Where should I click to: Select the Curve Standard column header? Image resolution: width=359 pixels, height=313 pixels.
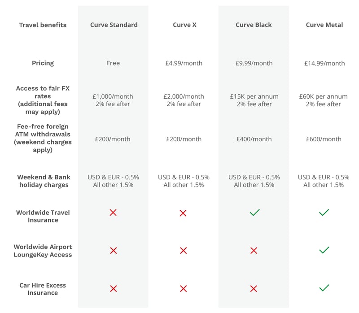[x=113, y=25]
